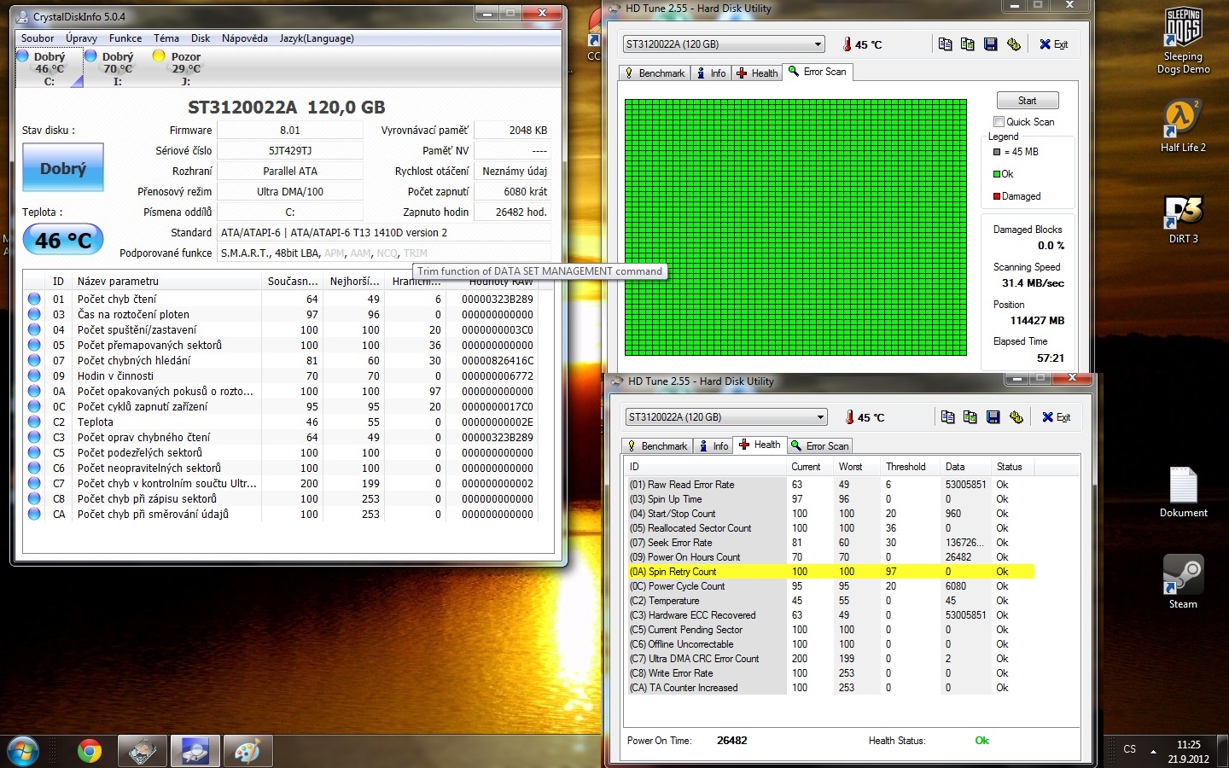
Task: Copy screenshot icon in lower HD Tune window
Action: pyautogui.click(x=970, y=417)
